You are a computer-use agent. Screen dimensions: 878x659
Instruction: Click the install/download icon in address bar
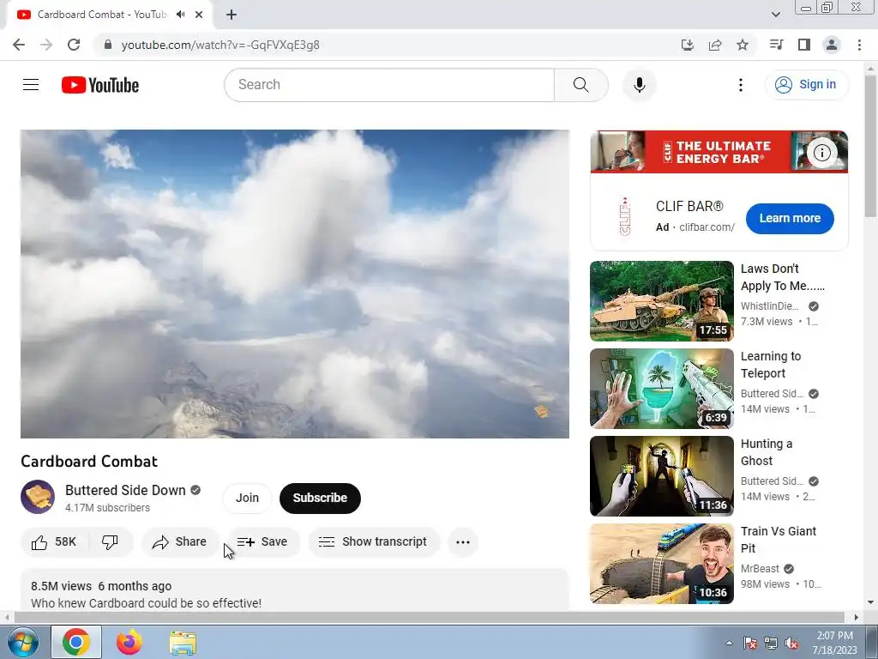[688, 45]
